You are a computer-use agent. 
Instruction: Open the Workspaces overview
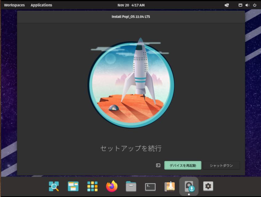[14, 5]
